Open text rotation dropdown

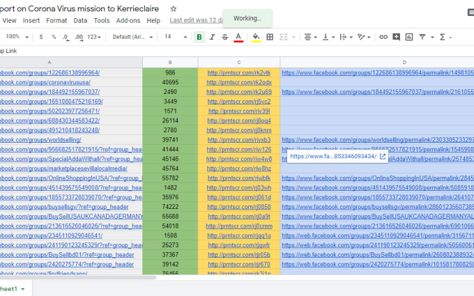[x=364, y=37]
